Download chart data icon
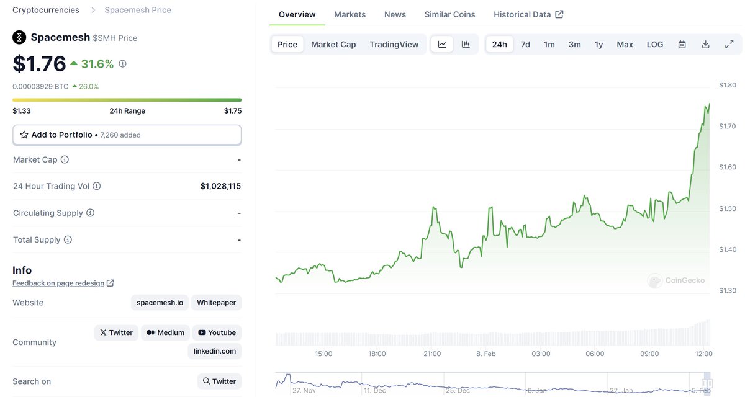The height and width of the screenshot is (397, 745). click(705, 44)
